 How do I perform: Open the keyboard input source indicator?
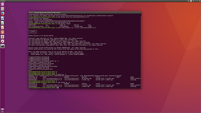[191, 1]
